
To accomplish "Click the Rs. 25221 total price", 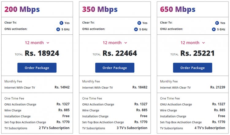I will 197,53.
